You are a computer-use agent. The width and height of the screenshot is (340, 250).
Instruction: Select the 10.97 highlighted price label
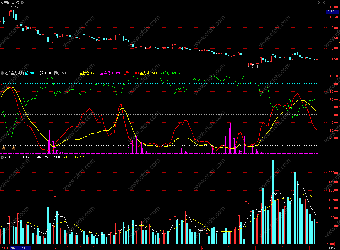[333, 12]
